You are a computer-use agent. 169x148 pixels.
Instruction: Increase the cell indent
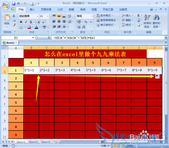click(x=59, y=27)
